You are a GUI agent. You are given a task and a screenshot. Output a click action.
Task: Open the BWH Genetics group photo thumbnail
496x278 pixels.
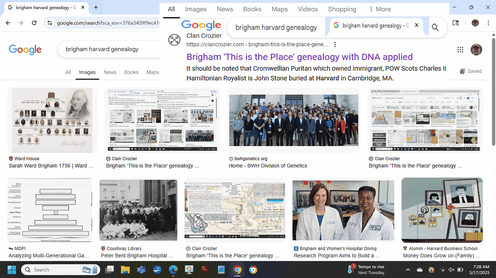[x=294, y=120]
